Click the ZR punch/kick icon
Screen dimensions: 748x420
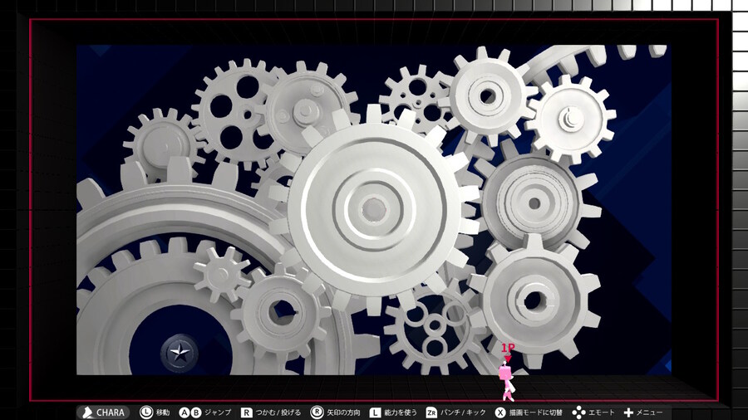tap(431, 412)
